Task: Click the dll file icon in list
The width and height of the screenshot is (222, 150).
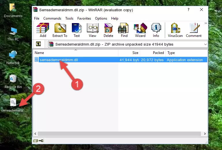Action: coord(36,60)
